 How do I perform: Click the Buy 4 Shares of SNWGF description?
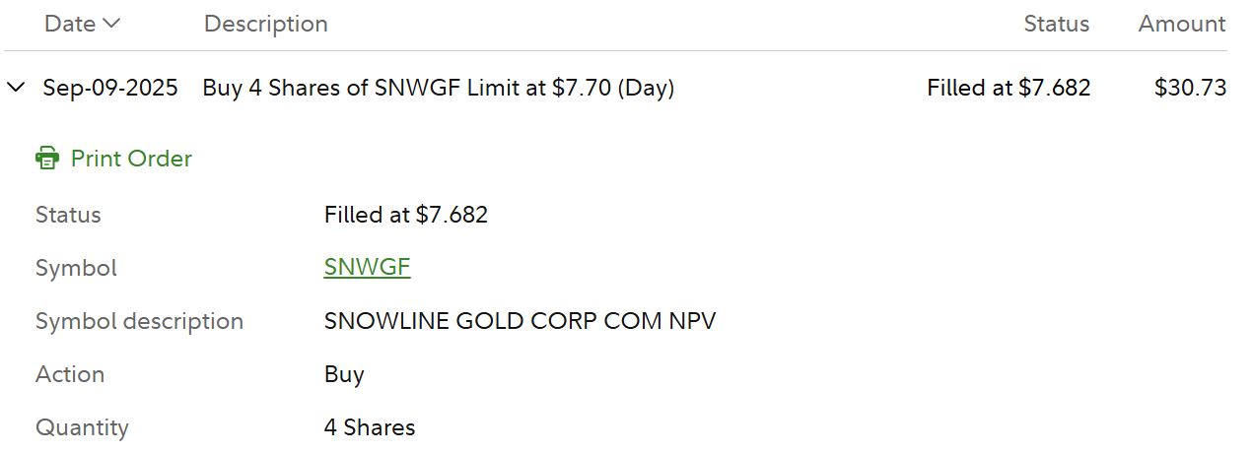(438, 88)
